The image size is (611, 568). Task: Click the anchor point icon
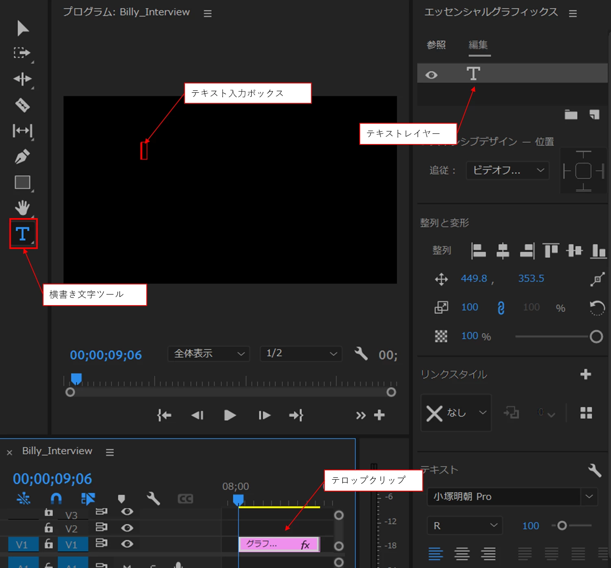pyautogui.click(x=598, y=280)
